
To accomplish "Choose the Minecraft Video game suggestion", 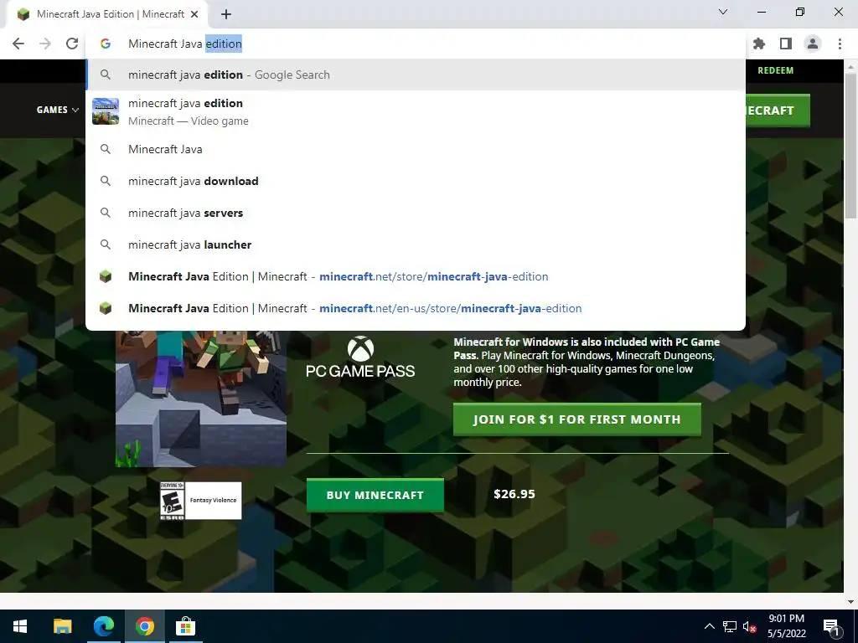I will point(416,111).
